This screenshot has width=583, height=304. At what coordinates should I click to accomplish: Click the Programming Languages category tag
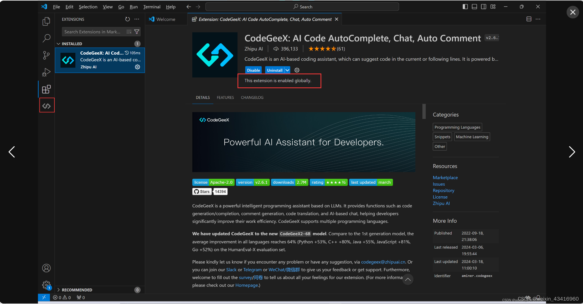[457, 127]
